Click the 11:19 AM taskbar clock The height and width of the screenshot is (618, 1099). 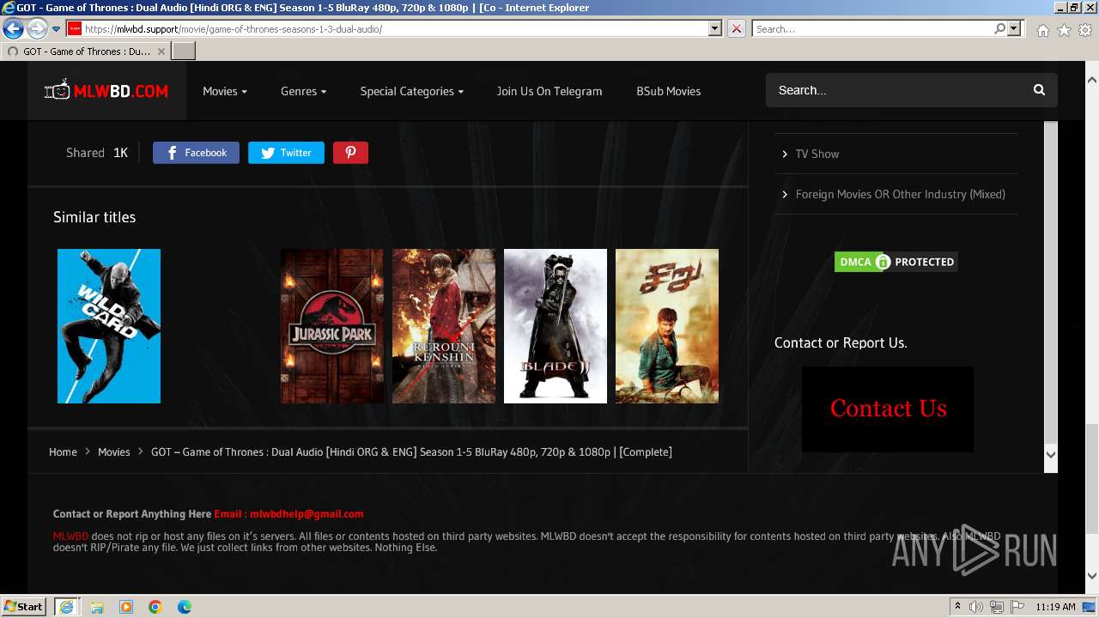[x=1055, y=607]
